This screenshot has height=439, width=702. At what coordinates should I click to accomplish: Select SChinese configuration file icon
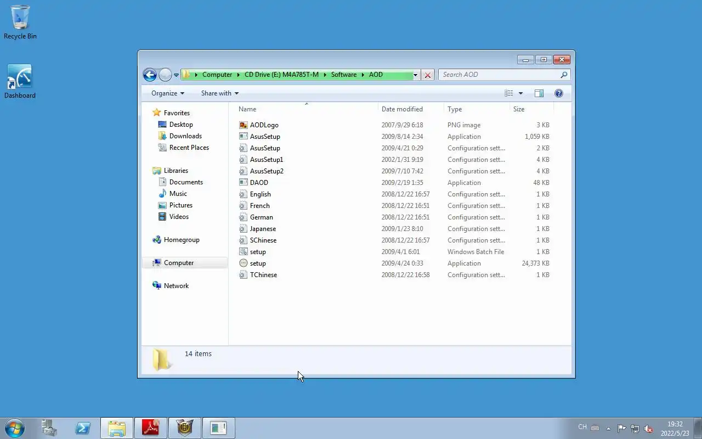pyautogui.click(x=244, y=240)
